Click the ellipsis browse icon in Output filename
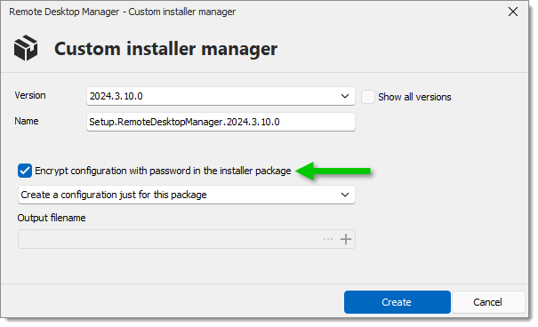The height and width of the screenshot is (327, 538). [x=328, y=239]
